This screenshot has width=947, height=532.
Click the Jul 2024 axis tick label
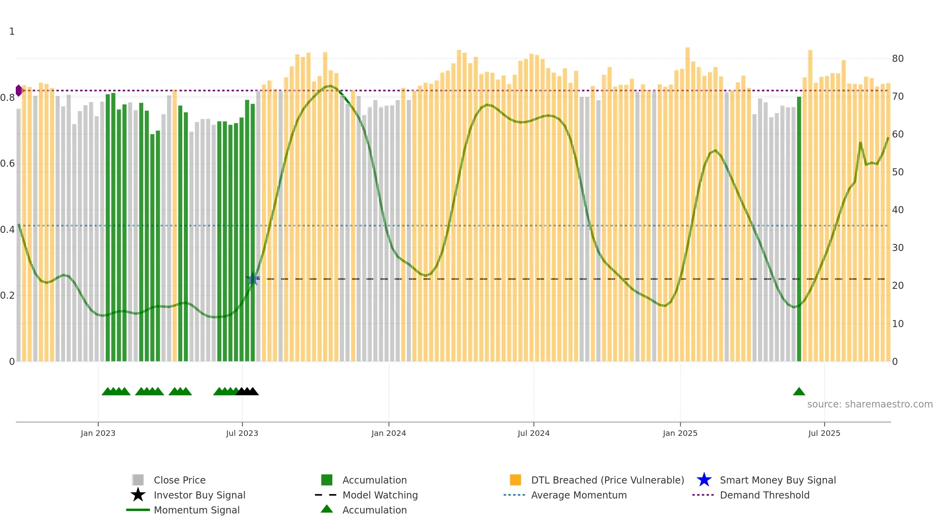(533, 433)
